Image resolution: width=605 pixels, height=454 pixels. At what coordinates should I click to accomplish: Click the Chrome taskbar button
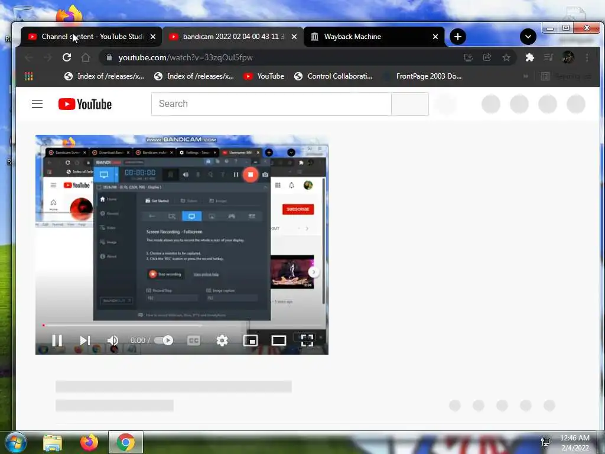pos(126,442)
